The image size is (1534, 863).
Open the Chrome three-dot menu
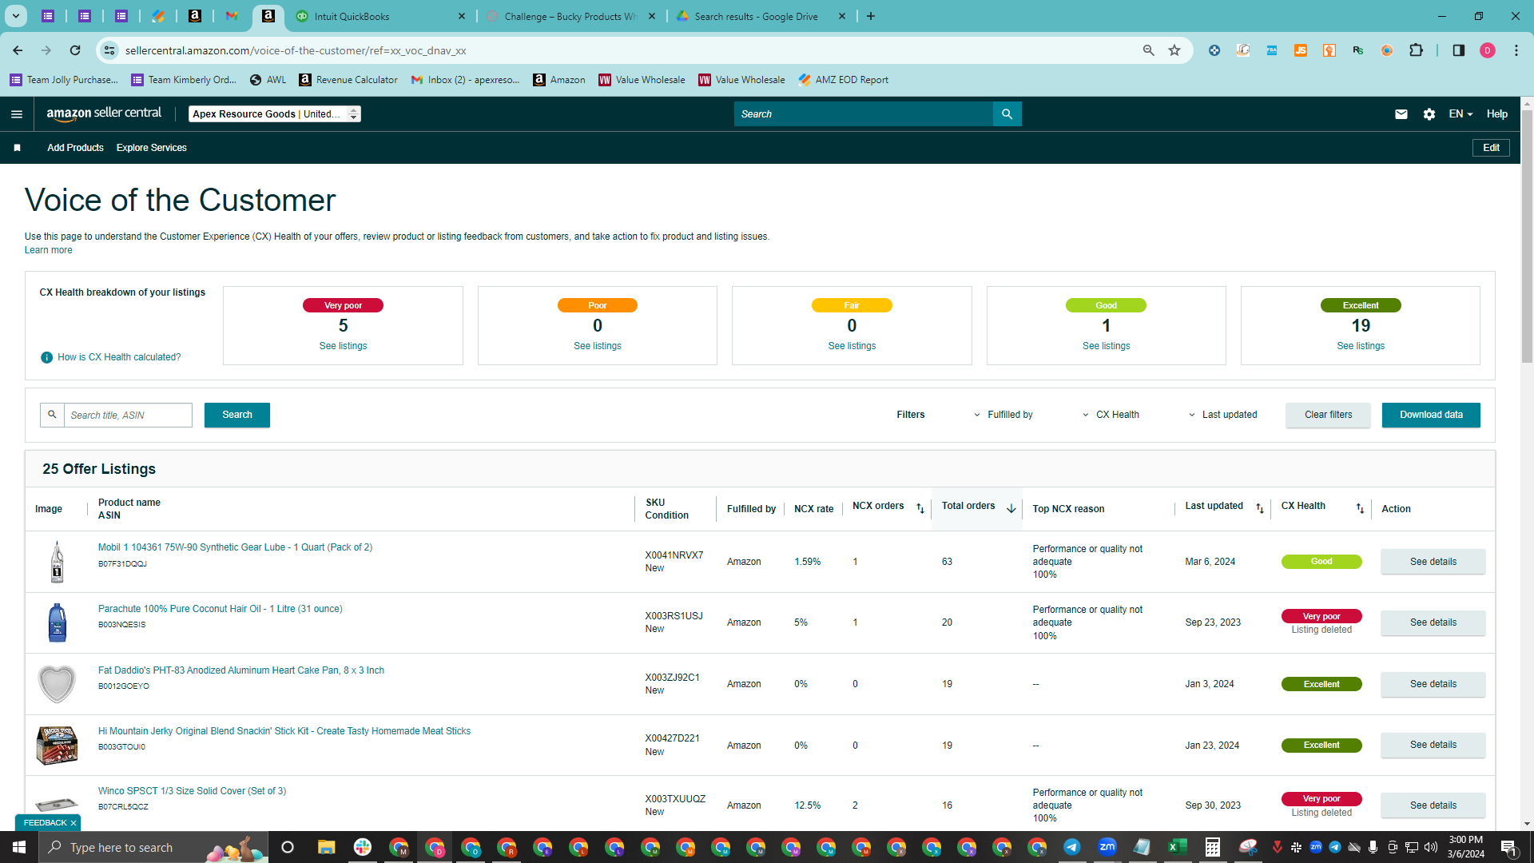coord(1516,50)
